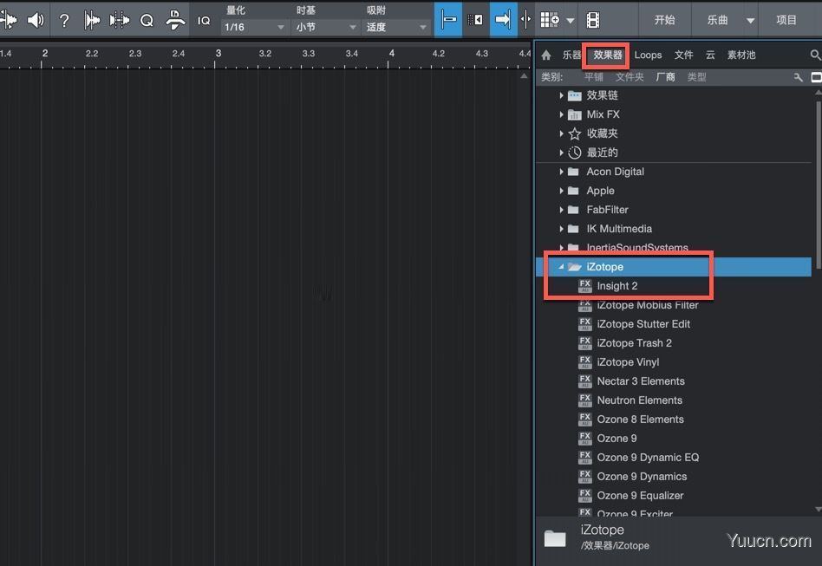Switch to the 乐器 tab
Viewport: 822px width, 566px height.
pyautogui.click(x=571, y=55)
